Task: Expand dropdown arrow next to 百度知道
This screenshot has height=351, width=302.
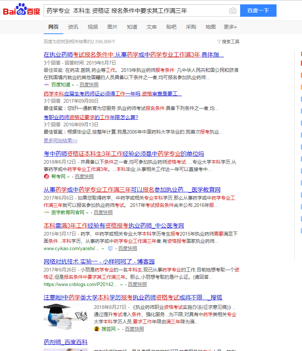Action: [73, 85]
